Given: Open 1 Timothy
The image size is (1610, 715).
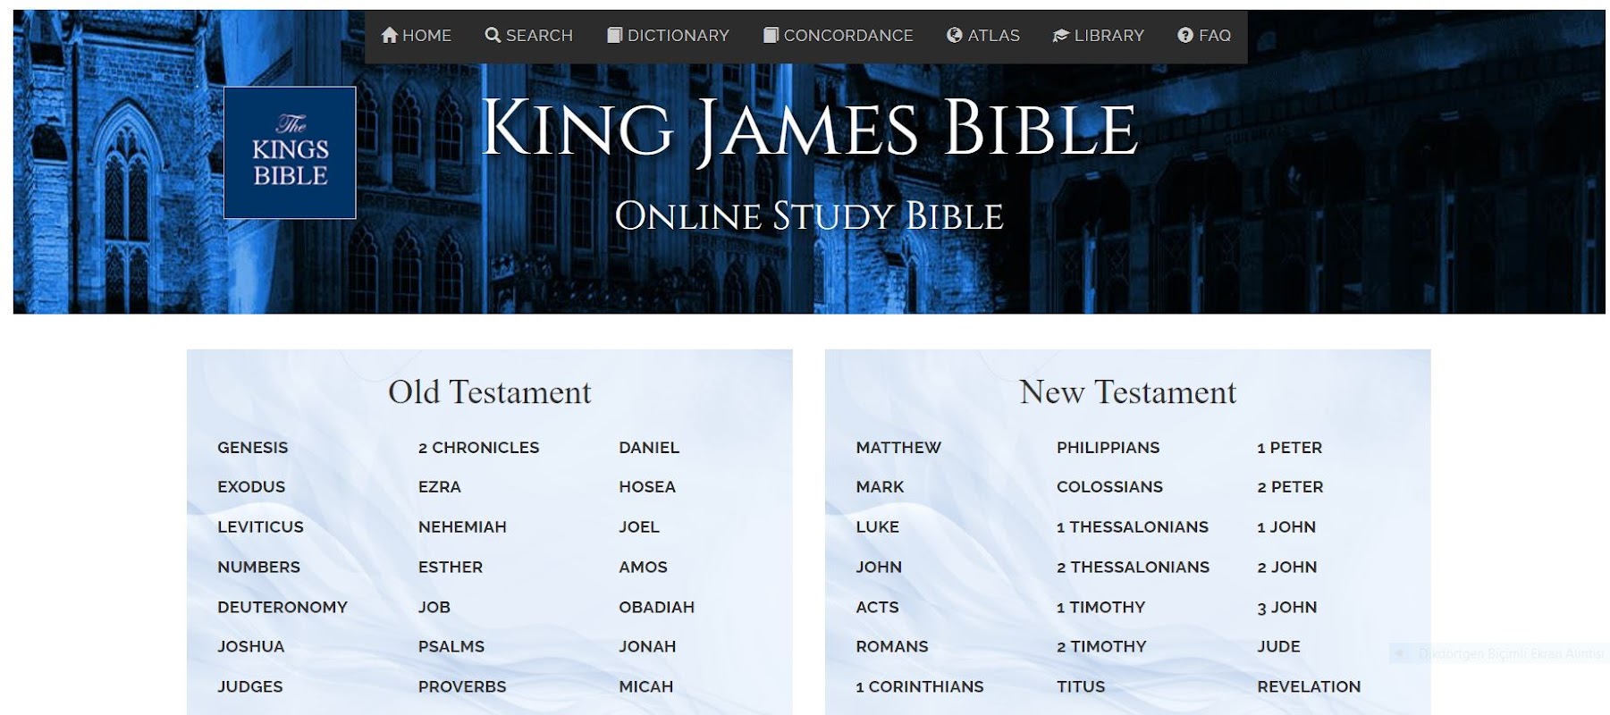Looking at the screenshot, I should coord(1100,608).
